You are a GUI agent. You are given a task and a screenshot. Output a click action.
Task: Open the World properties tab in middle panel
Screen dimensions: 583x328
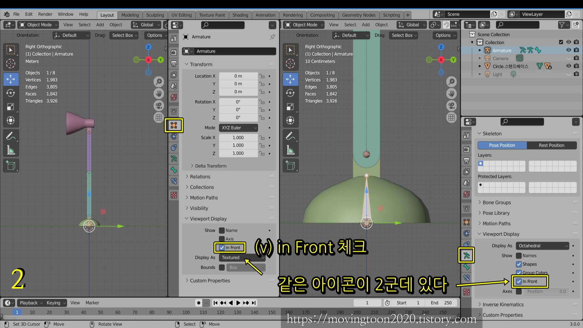[174, 97]
